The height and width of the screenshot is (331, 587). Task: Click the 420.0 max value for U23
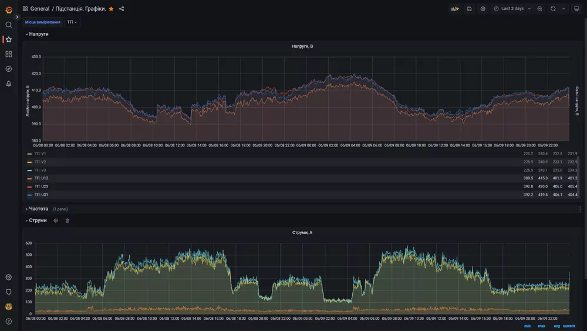pyautogui.click(x=543, y=186)
